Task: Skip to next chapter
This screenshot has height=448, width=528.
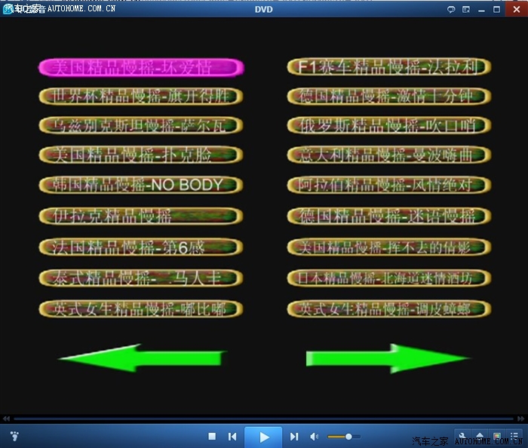Action: pyautogui.click(x=294, y=437)
